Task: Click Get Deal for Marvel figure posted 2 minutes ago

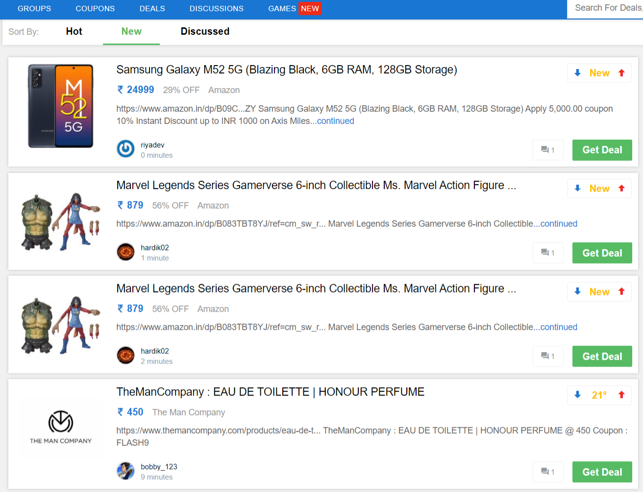Action: tap(602, 356)
